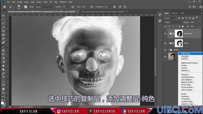
Task: Select the Path Selection tool
Action: click(x=3, y=81)
